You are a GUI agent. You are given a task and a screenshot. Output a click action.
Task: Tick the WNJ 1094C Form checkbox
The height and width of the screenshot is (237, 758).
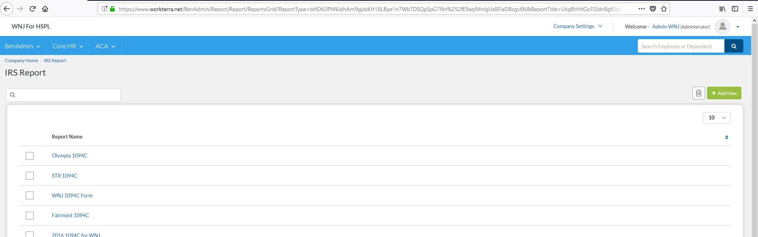tap(30, 195)
